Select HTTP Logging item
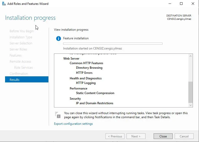Viewport: 199px width, 142px height. coord(86,83)
